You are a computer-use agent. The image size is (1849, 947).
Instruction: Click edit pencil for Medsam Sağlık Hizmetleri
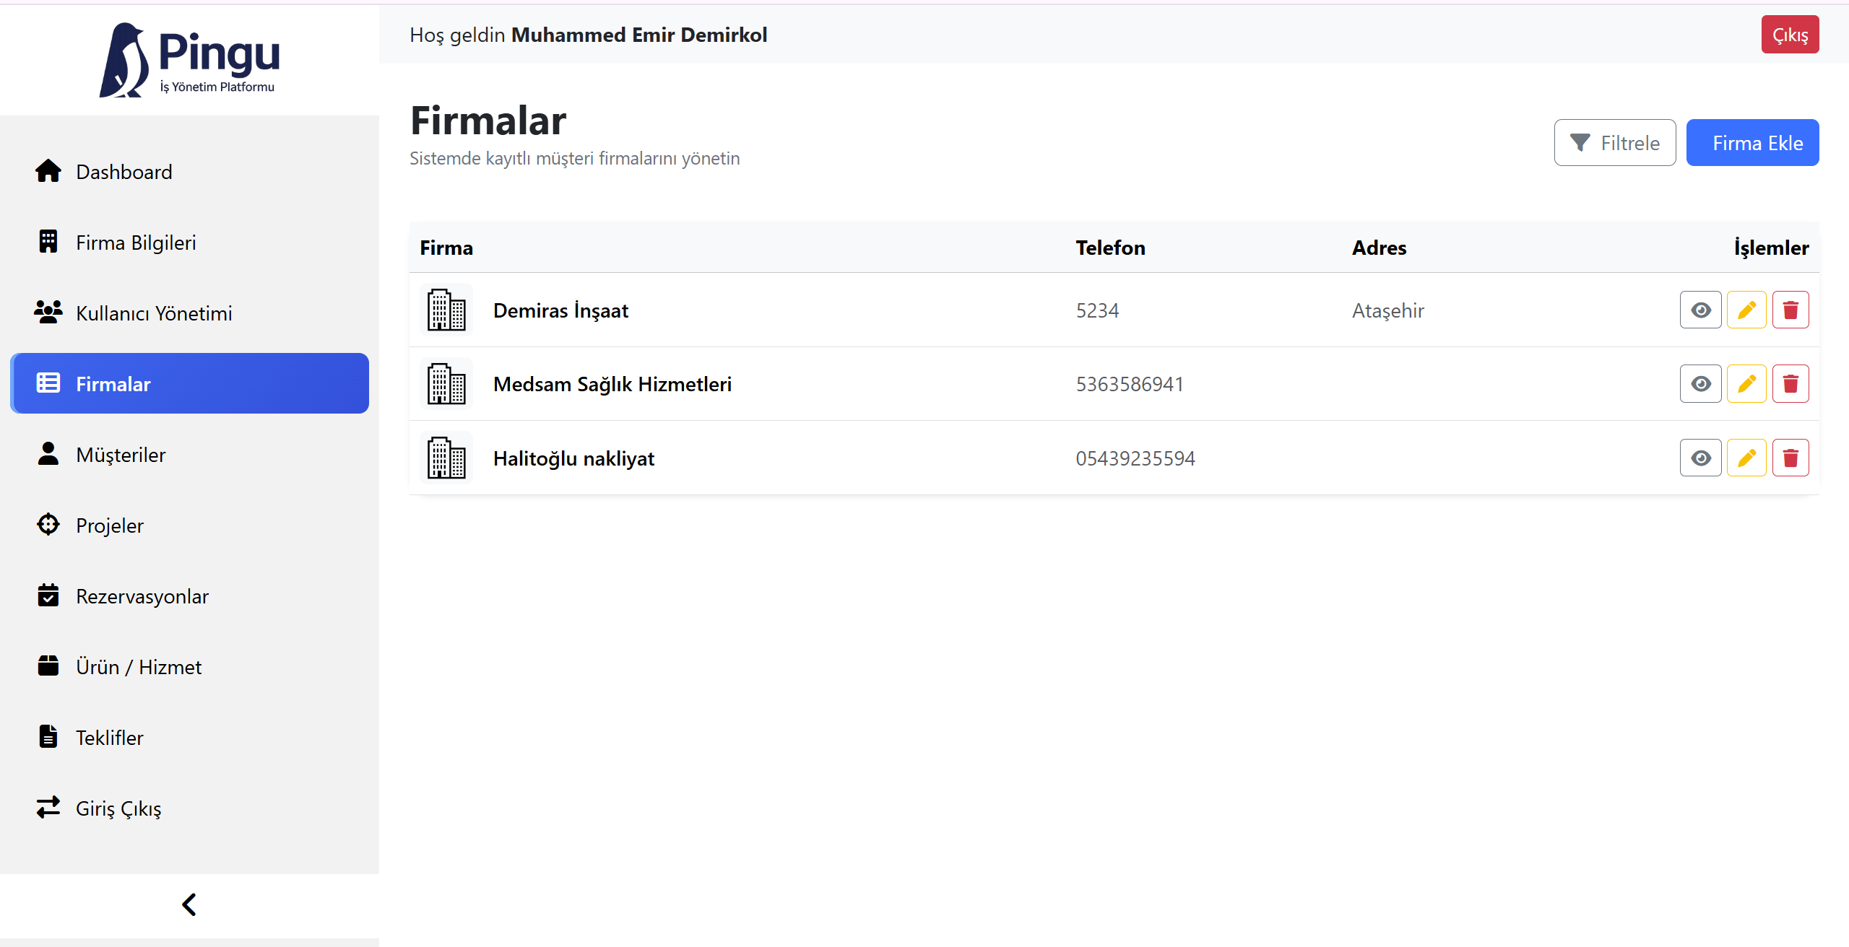pos(1746,384)
